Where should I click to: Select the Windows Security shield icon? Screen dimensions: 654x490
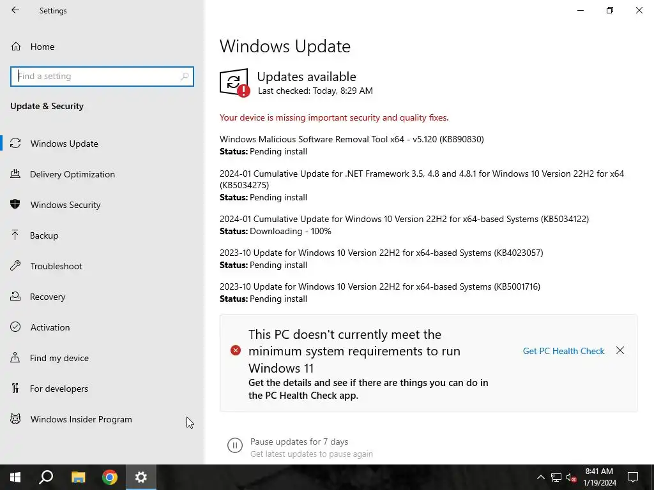pos(15,204)
